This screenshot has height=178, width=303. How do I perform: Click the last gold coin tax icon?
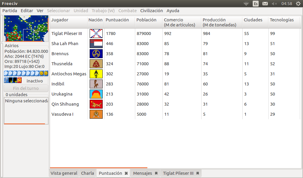[x=46, y=73]
